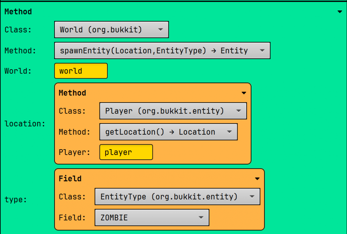Open the getLocation() method dropdown
The image size is (347, 234).
[168, 132]
